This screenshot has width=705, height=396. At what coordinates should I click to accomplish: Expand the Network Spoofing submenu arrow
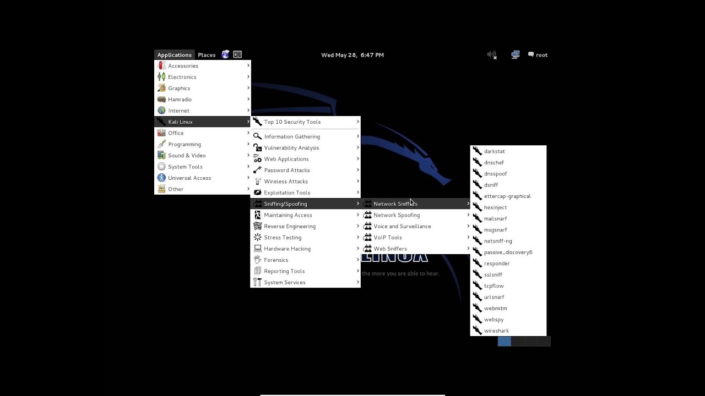[468, 215]
